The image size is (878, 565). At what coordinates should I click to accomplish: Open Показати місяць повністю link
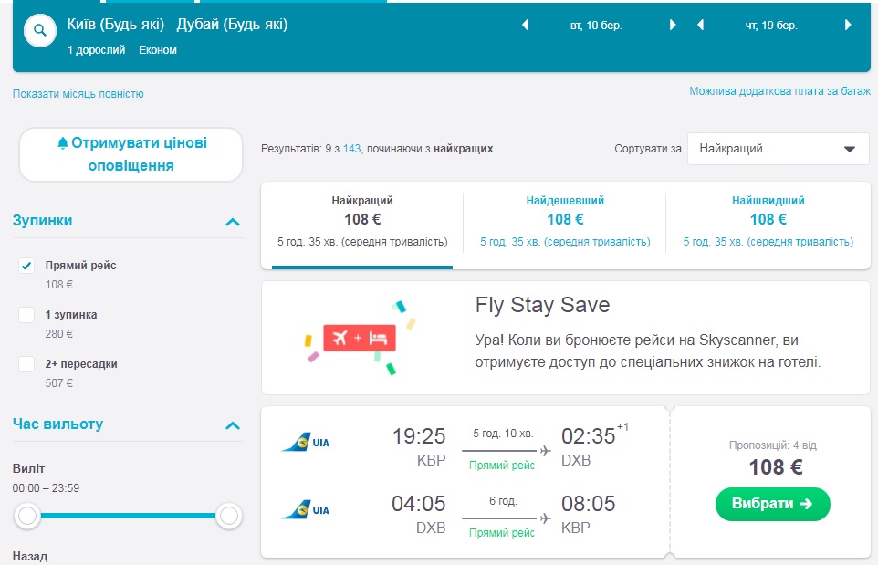78,94
